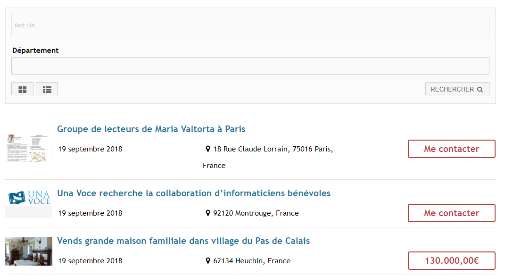Switch to grid view layout

point(22,89)
